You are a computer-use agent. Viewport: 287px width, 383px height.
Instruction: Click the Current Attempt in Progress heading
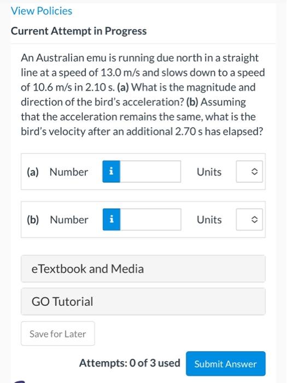[79, 31]
